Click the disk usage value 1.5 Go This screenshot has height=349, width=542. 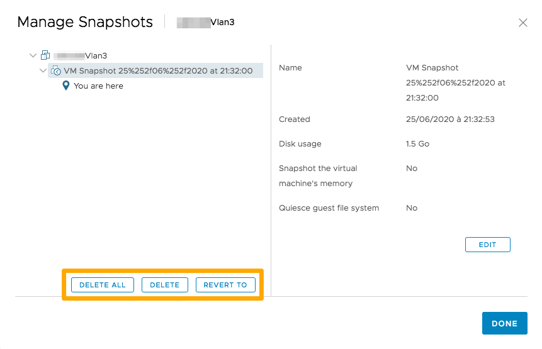tap(417, 144)
